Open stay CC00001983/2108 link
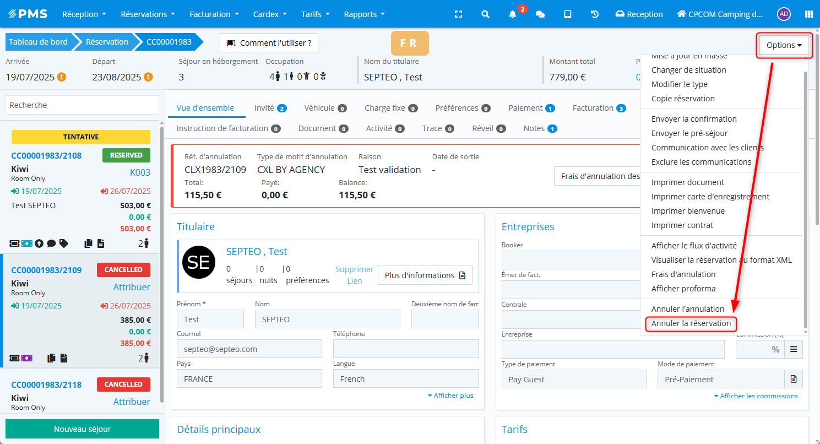This screenshot has width=820, height=444. coord(46,155)
